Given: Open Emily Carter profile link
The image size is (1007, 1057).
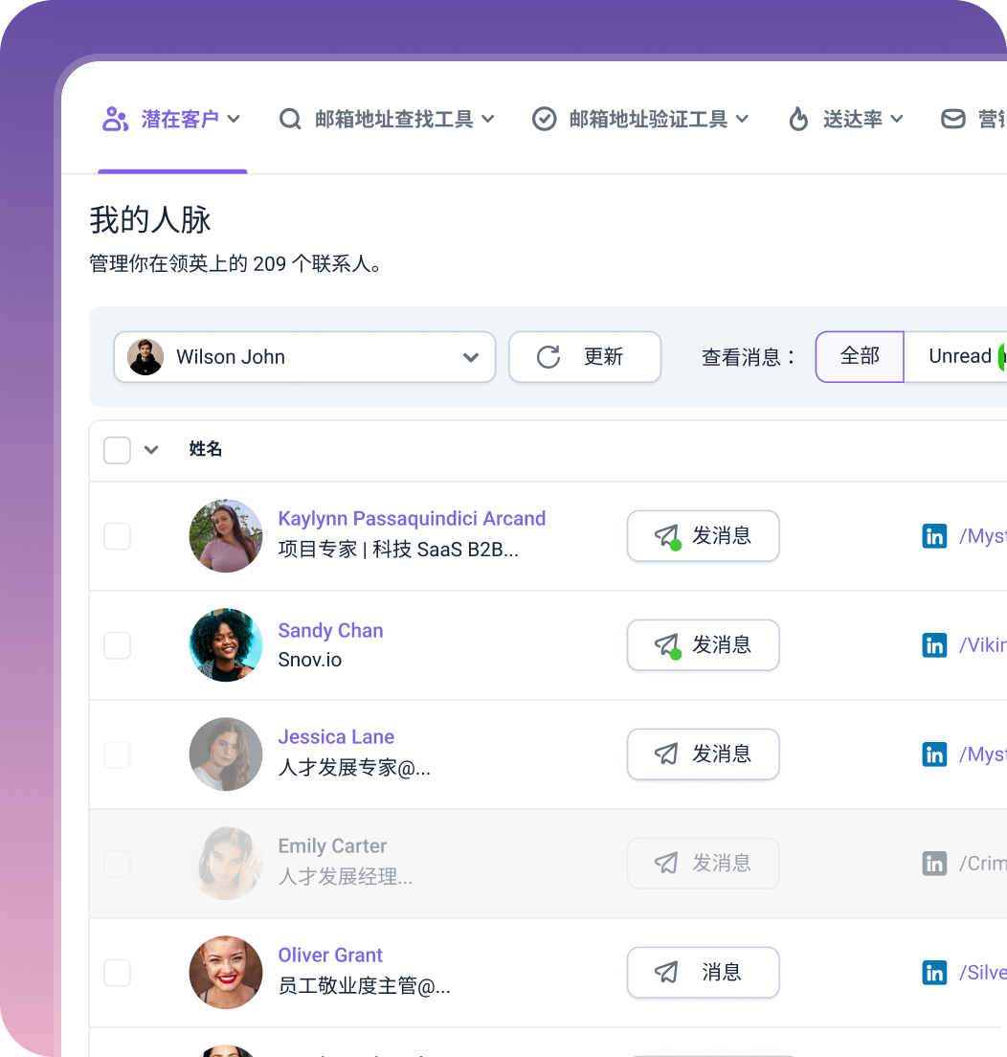Looking at the screenshot, I should pyautogui.click(x=332, y=846).
